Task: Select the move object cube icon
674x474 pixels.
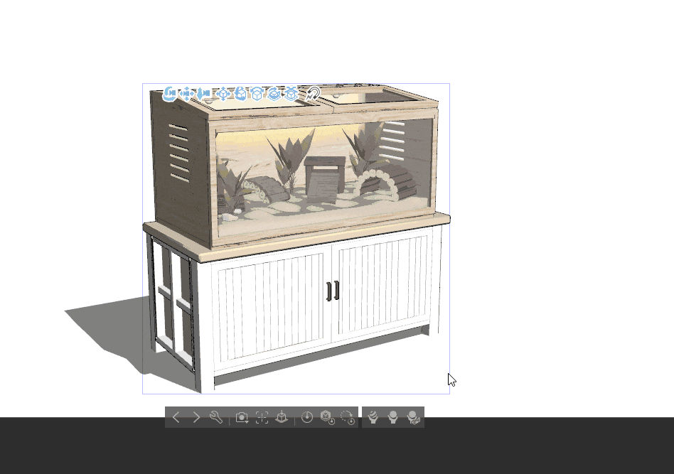Action: point(223,94)
